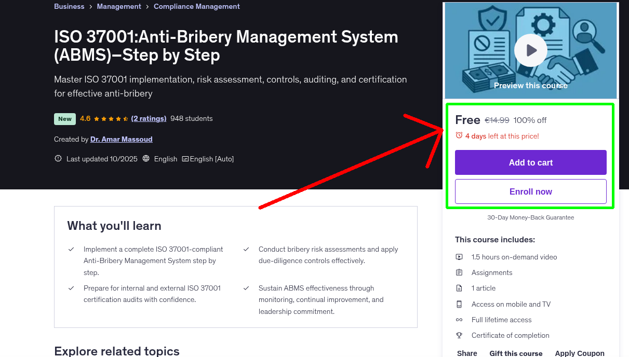629x357 pixels.
Task: Play the course preview video
Action: [530, 50]
